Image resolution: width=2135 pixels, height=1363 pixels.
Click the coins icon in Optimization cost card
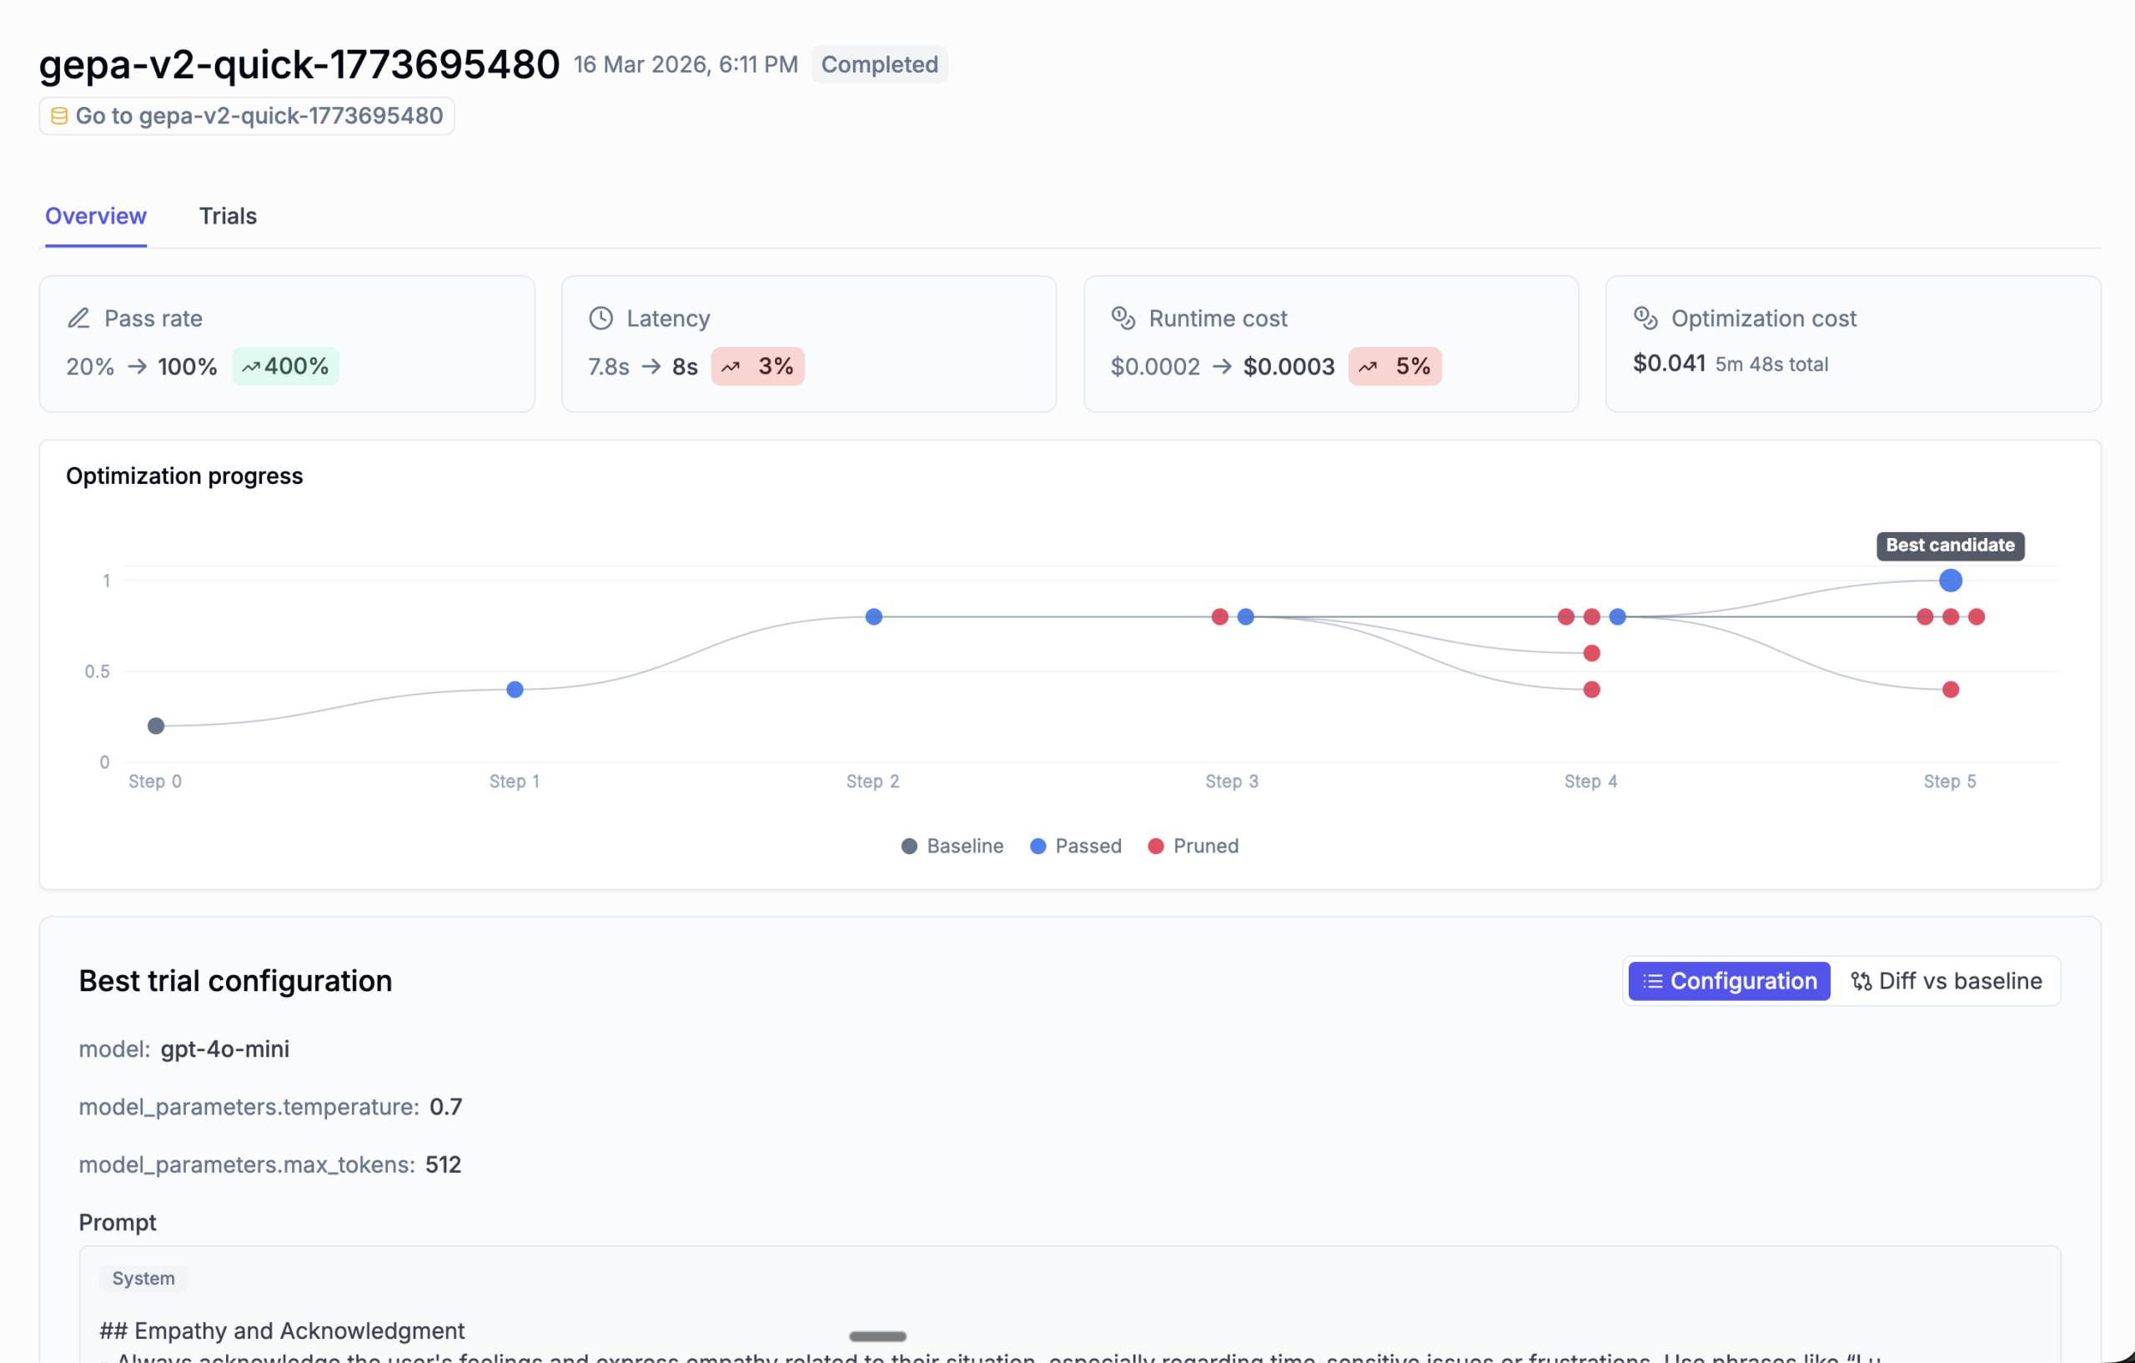[1645, 318]
